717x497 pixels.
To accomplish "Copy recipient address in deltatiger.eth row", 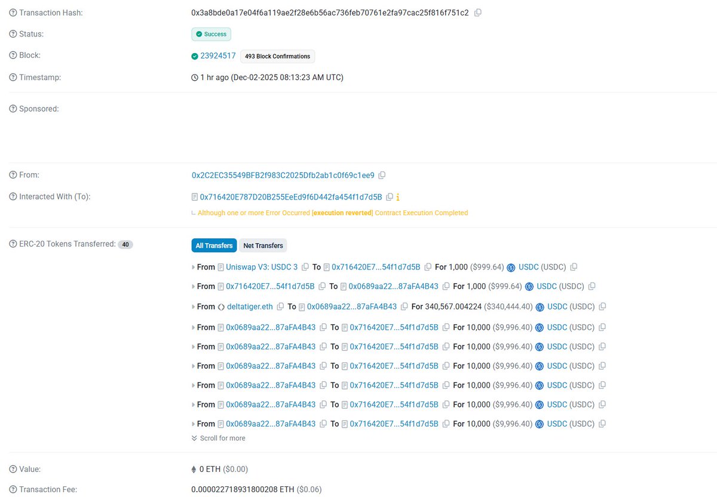I will [x=404, y=306].
